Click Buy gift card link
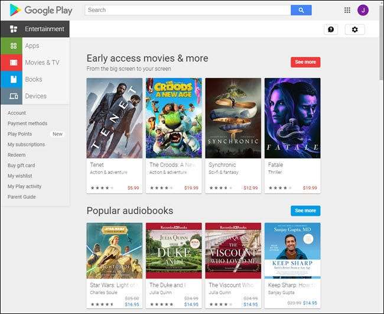384x314 pixels. coord(21,166)
